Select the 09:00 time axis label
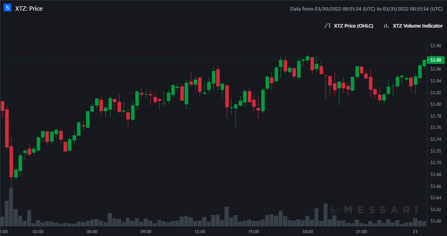 (x=146, y=231)
